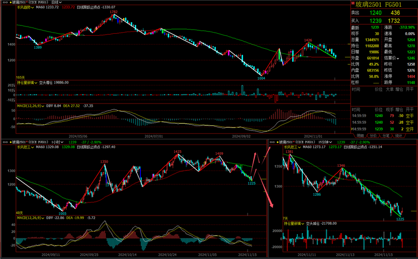Open the 明细 tab in quote panel
Screen dimensions: 418x259
[360, 135]
